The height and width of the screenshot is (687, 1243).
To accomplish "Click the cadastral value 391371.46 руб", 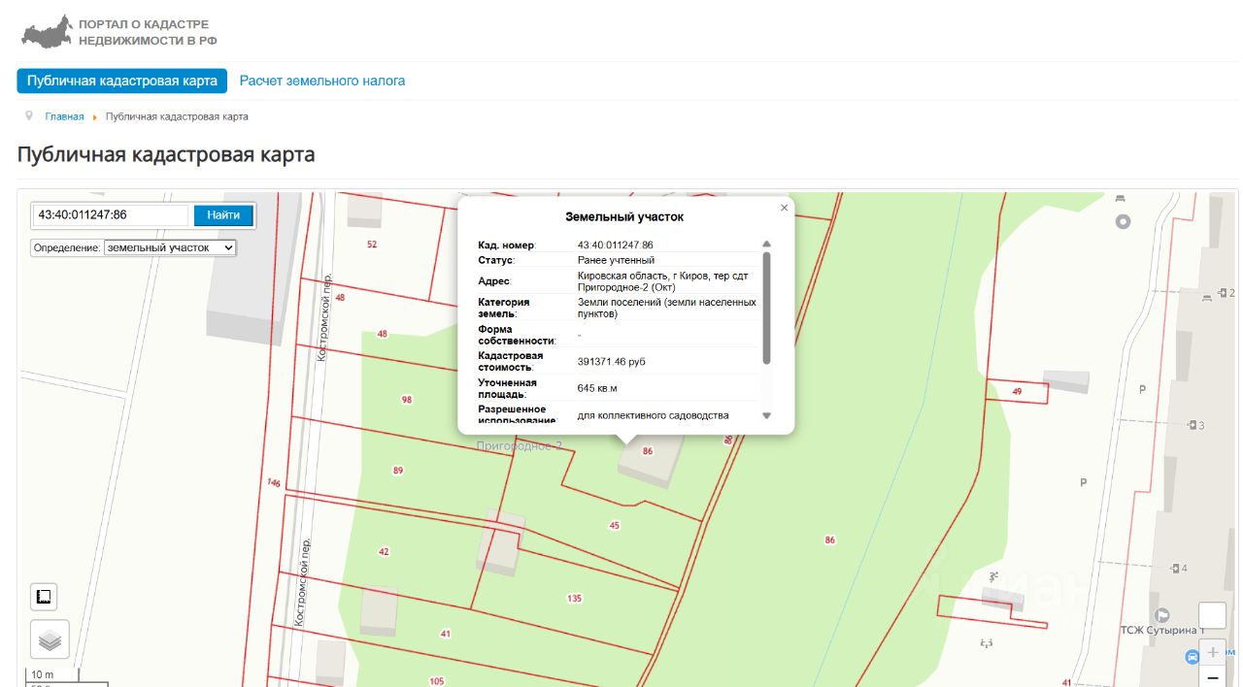I will coord(611,362).
